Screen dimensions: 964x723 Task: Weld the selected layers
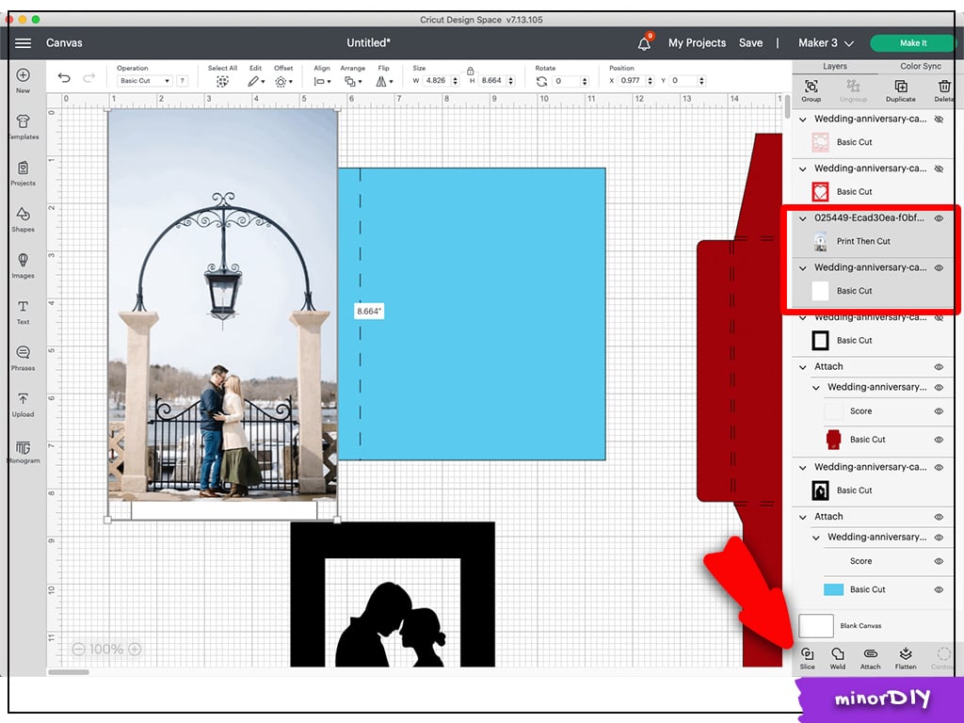837,658
